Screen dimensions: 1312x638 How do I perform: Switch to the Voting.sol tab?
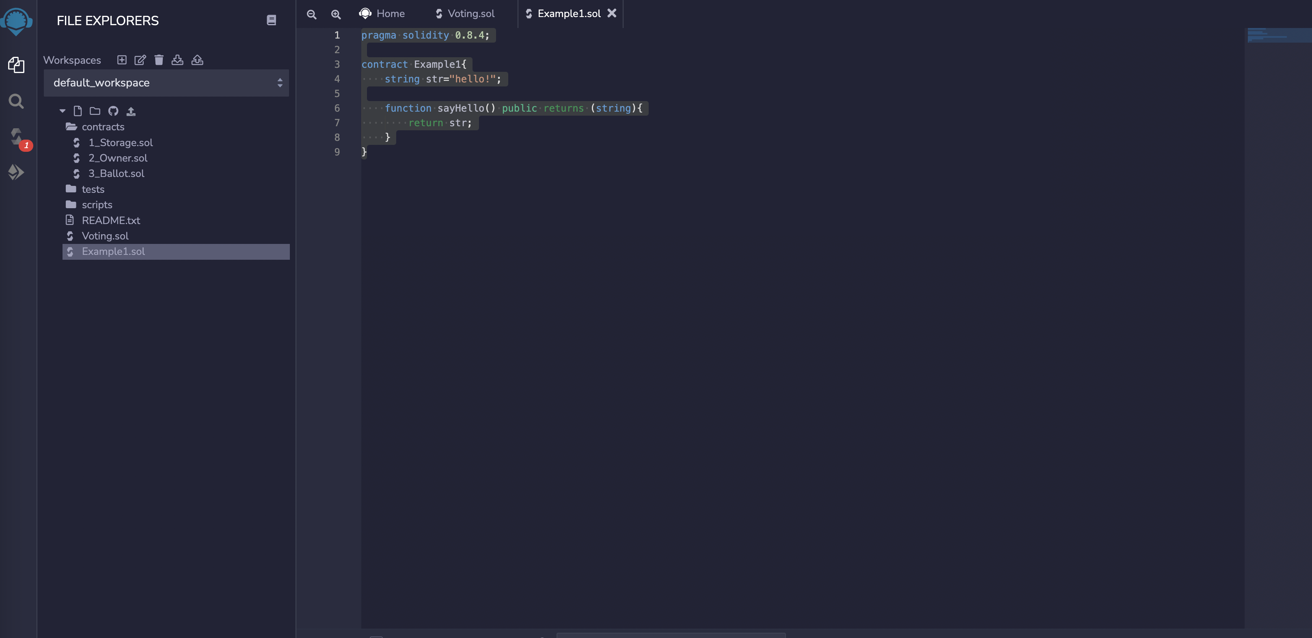tap(470, 14)
